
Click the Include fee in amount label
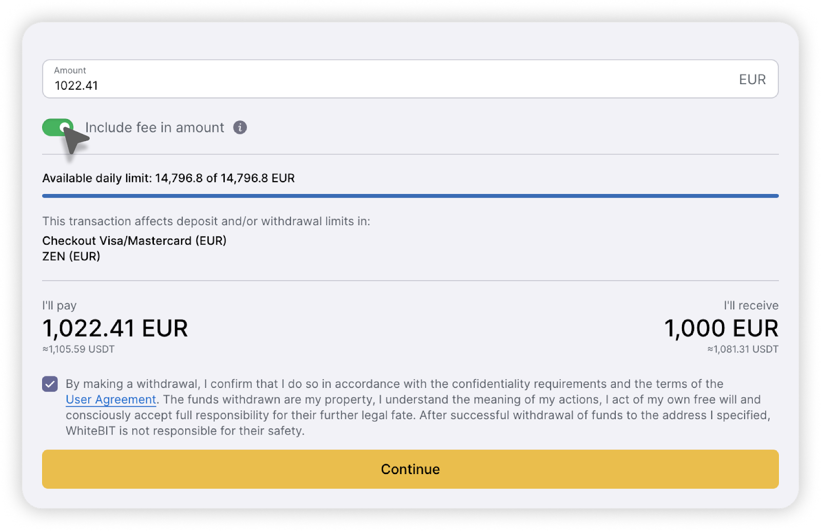pyautogui.click(x=155, y=127)
